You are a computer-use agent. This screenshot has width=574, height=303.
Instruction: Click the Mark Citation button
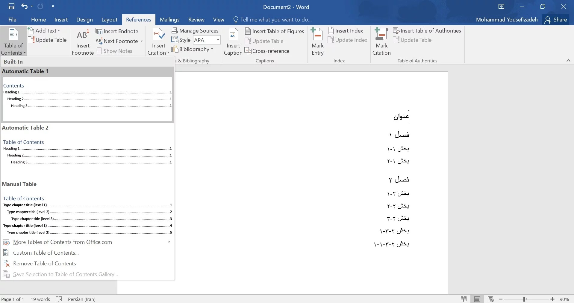(381, 42)
